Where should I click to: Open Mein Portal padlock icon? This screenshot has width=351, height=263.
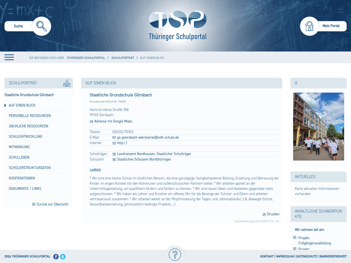click(x=309, y=26)
